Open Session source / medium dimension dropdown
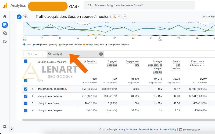Screen dimensions: 215x134 pyautogui.click(x=53, y=62)
